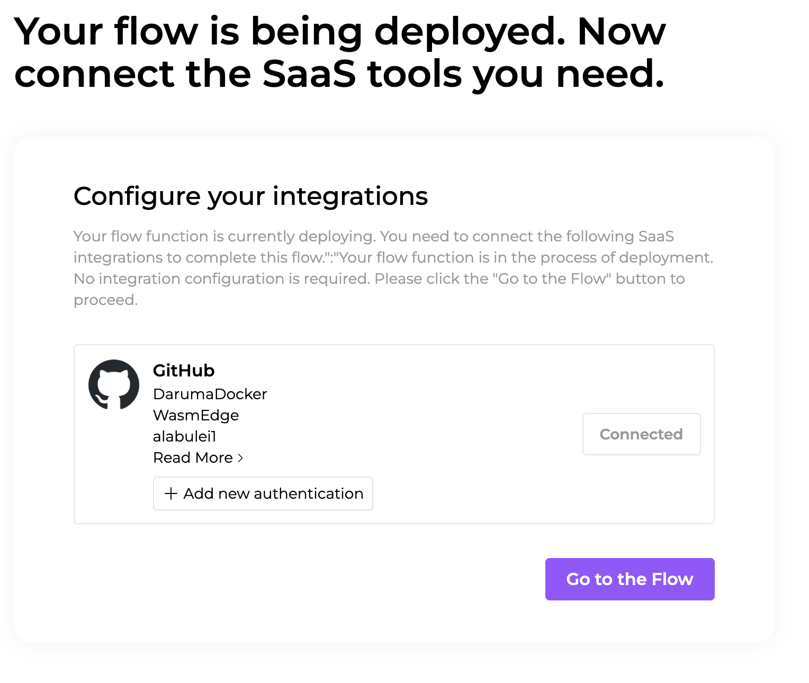Click the "Read More" text label
Screen dimensions: 809x683
click(193, 458)
